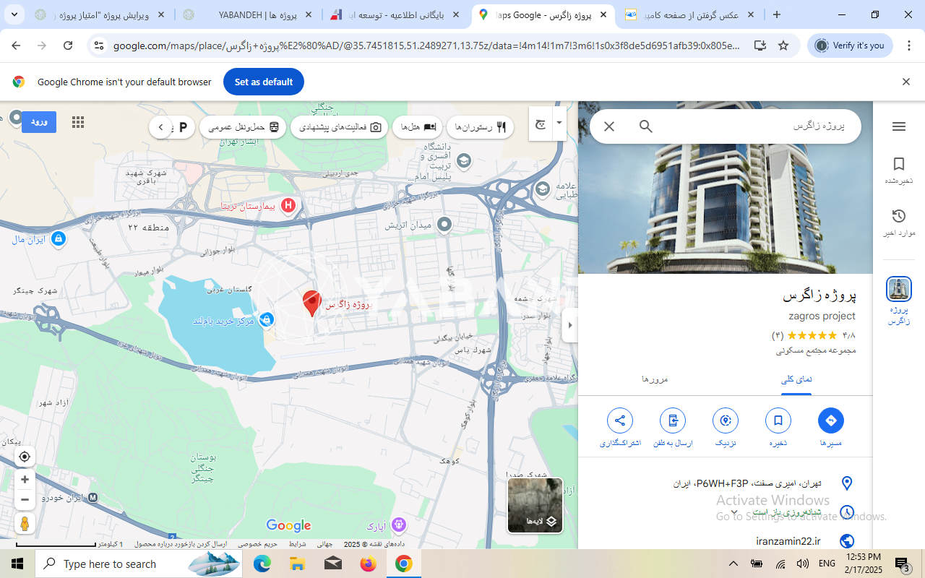This screenshot has height=578, width=925.
Task: Open the Google apps grid icon
Action: point(78,123)
